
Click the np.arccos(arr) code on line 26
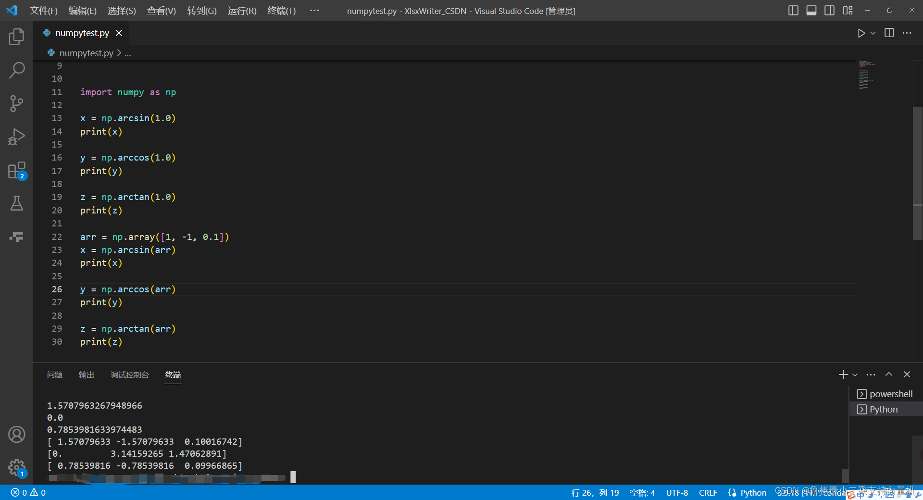[x=138, y=289]
